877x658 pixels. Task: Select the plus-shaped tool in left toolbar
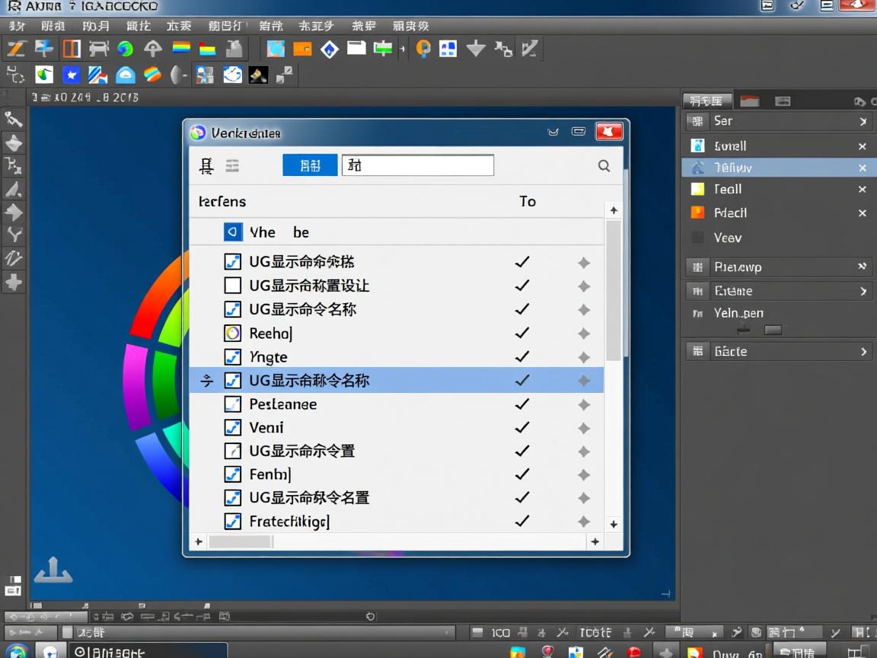[14, 283]
